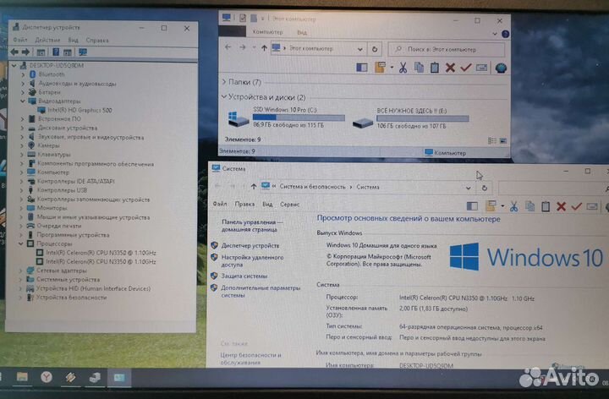Click the scan hardware monitor icon in Device Manager
This screenshot has height=399, width=609.
83,52
